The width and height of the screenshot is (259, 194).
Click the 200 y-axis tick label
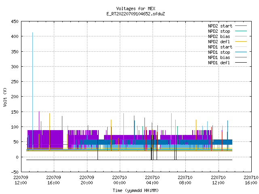coord(15,97)
